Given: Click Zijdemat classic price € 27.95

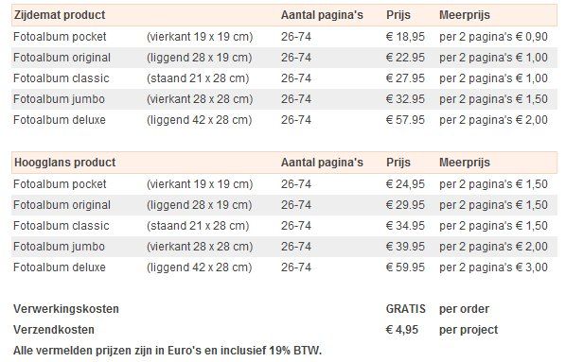Looking at the screenshot, I should point(405,78).
